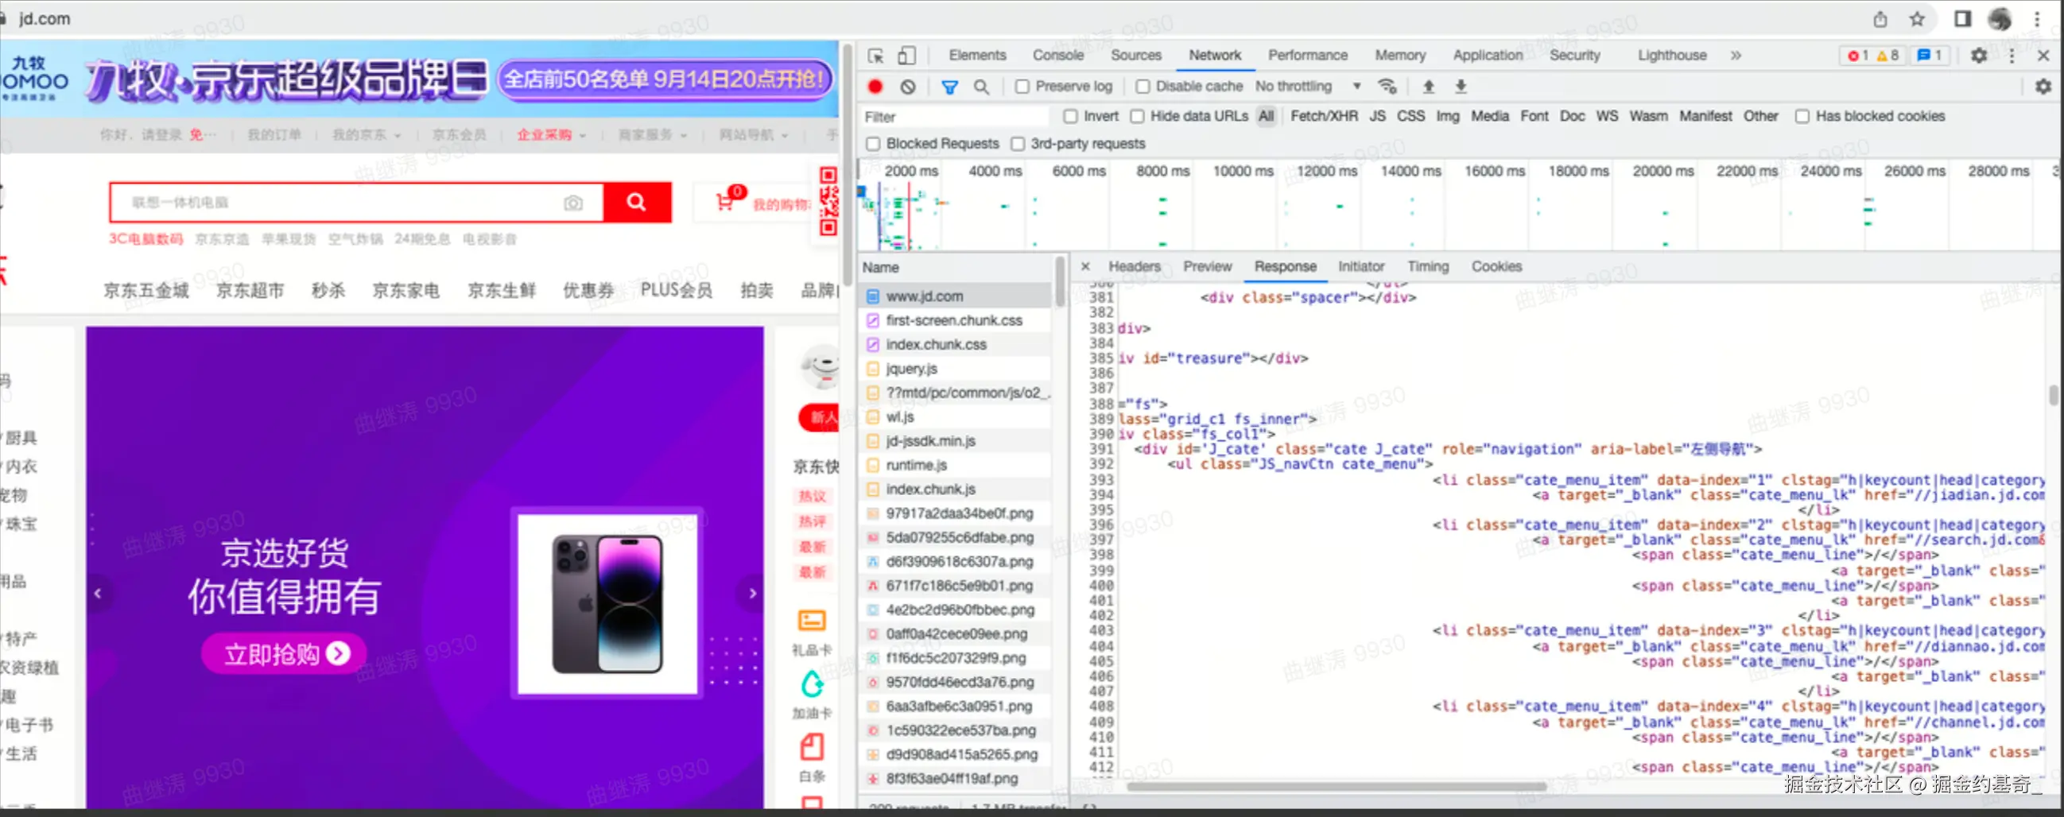Enable the Preserve log checkbox
Image resolution: width=2064 pixels, height=817 pixels.
point(1022,87)
